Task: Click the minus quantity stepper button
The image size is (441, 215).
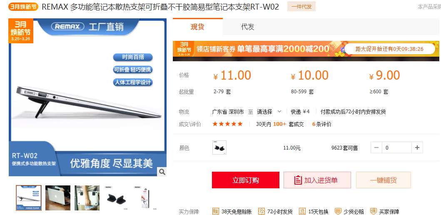Action: click(x=376, y=148)
